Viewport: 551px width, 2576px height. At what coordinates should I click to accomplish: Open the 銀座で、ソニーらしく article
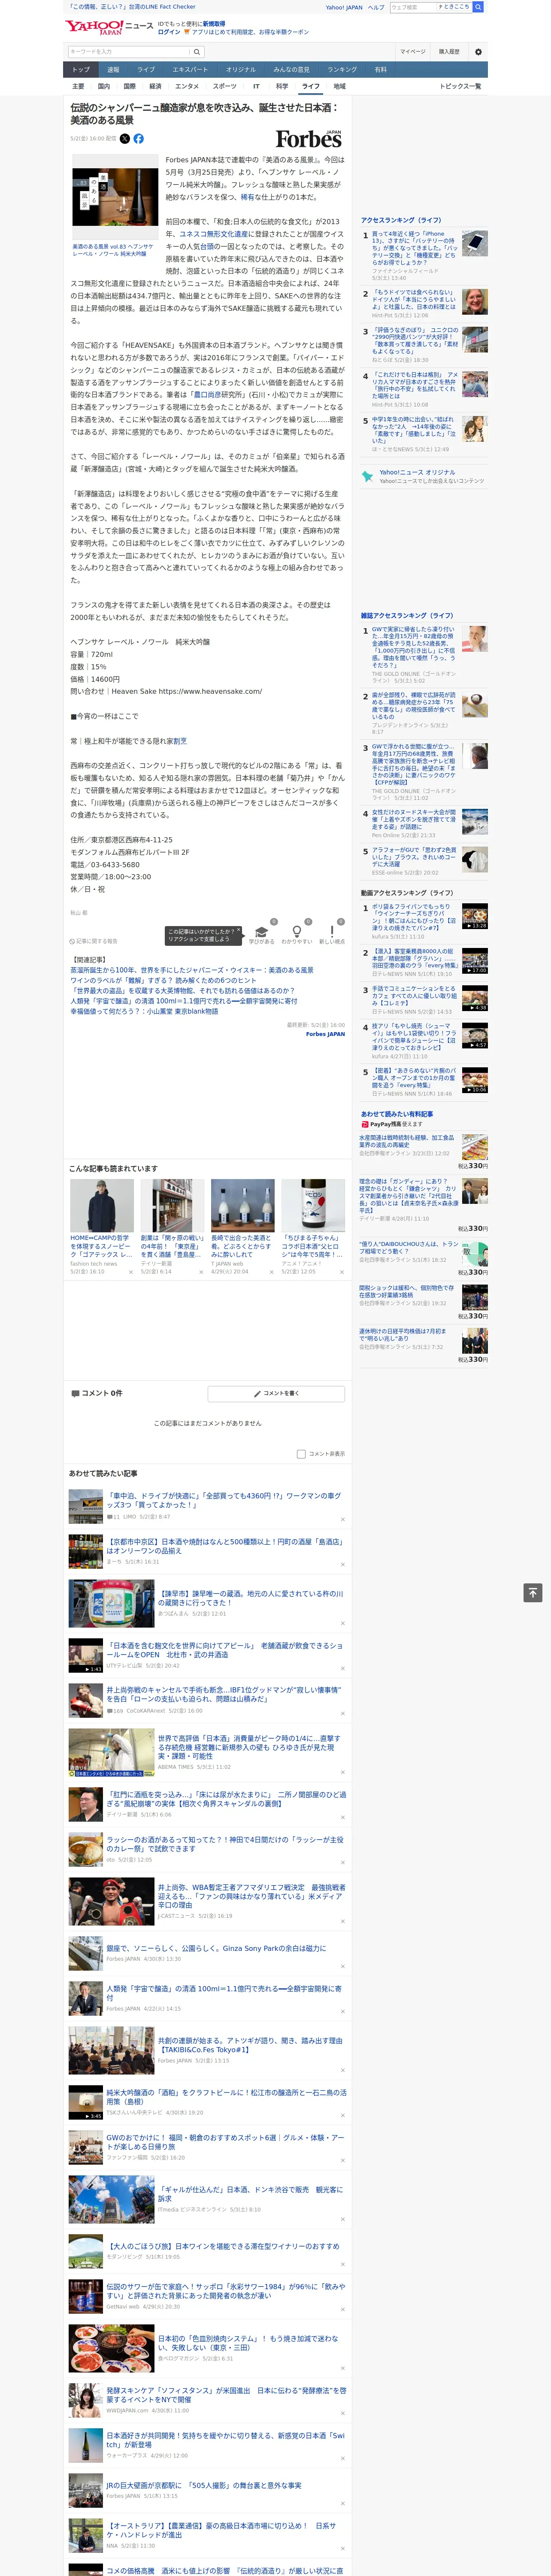(x=216, y=1948)
